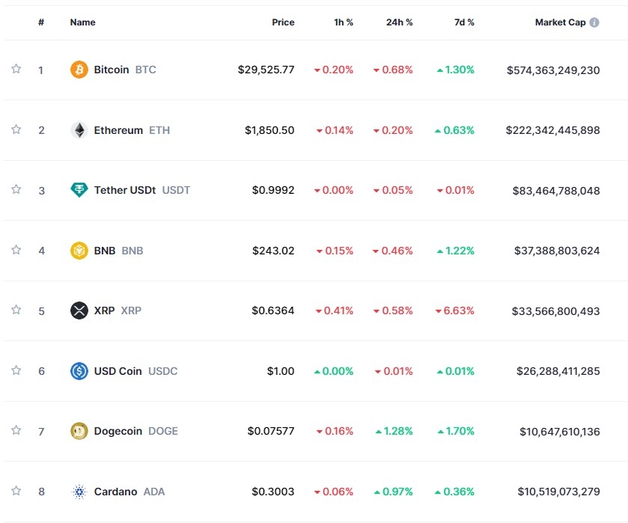Click the Dogecoin logo icon
Screen dimensions: 628x523
click(x=79, y=431)
